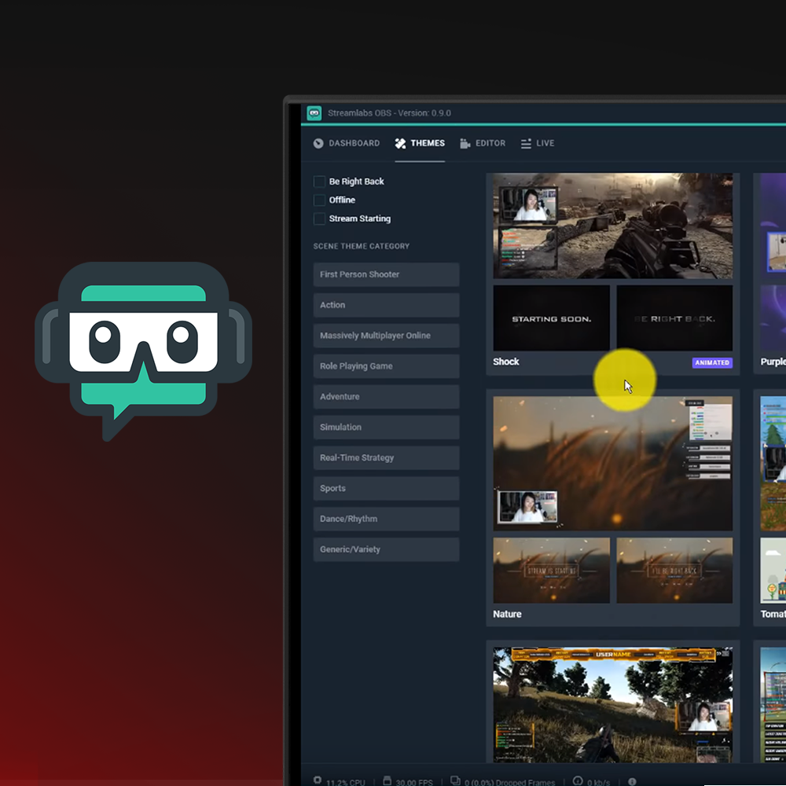
Task: Click the Dashboard gauge icon
Action: pos(318,143)
